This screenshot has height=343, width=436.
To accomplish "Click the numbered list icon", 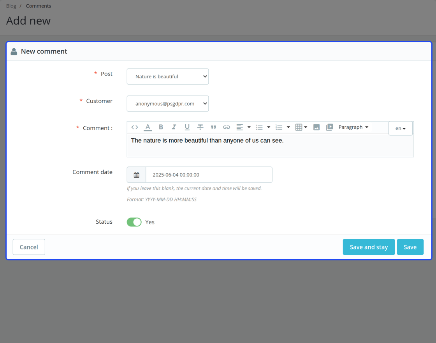I will [279, 127].
